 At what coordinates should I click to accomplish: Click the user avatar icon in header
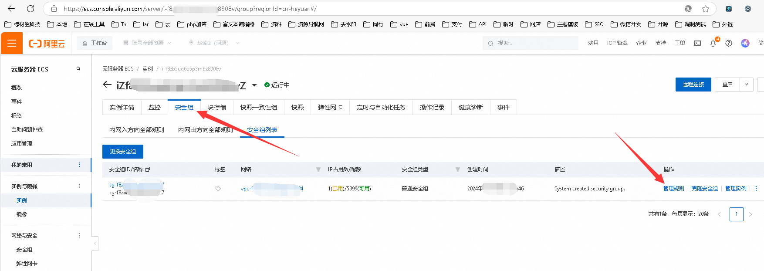(x=745, y=43)
